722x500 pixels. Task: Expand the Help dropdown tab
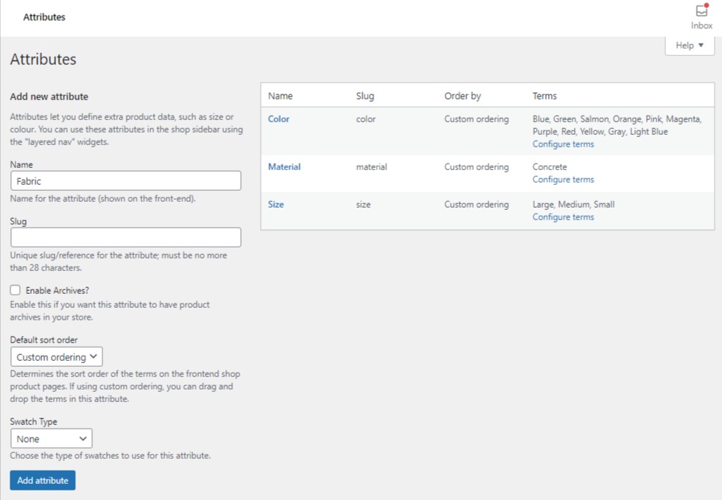[690, 46]
